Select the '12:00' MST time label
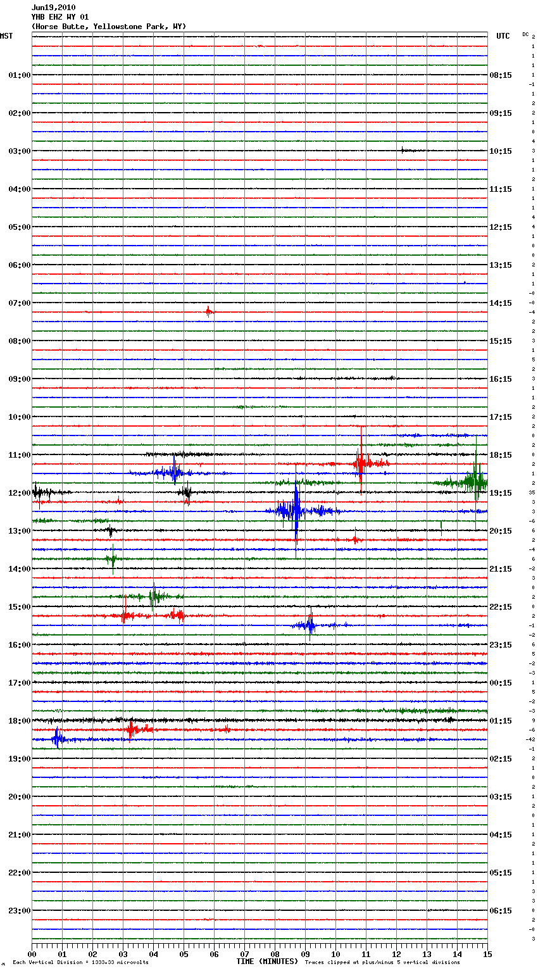Screen dimensions: 538x971 click(x=19, y=493)
